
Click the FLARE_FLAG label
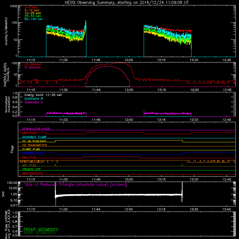(31, 149)
